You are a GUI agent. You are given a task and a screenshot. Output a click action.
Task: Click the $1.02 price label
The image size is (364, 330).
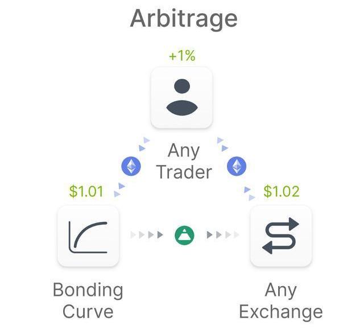tap(282, 192)
